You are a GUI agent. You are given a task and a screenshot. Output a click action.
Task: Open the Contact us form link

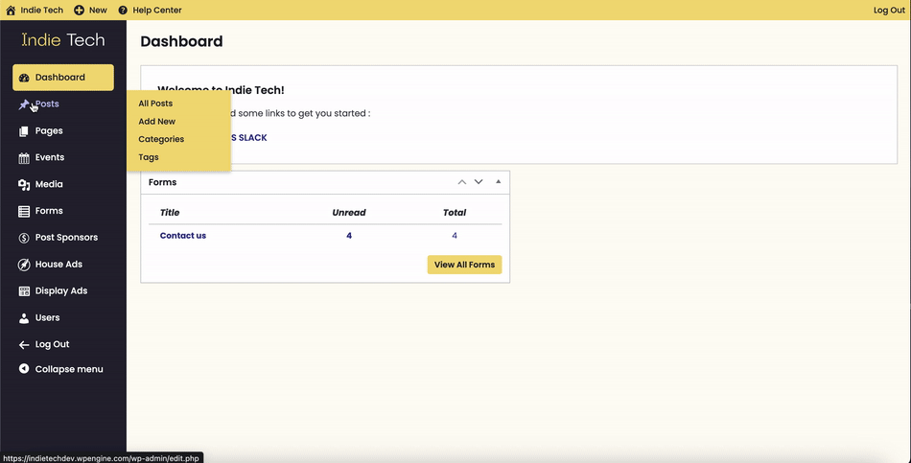[182, 236]
